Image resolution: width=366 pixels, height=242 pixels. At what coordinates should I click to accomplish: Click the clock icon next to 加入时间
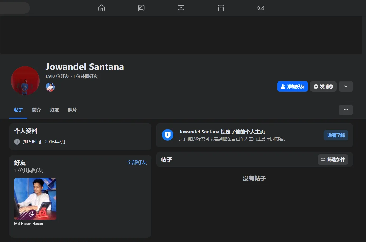[17, 141]
